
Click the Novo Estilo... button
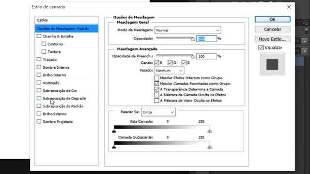[272, 39]
